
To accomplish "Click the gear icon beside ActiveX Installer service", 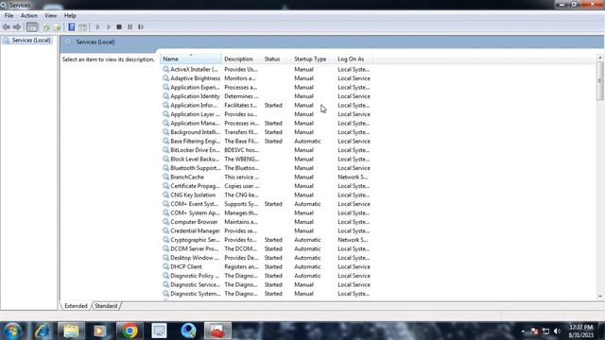I will tap(165, 69).
